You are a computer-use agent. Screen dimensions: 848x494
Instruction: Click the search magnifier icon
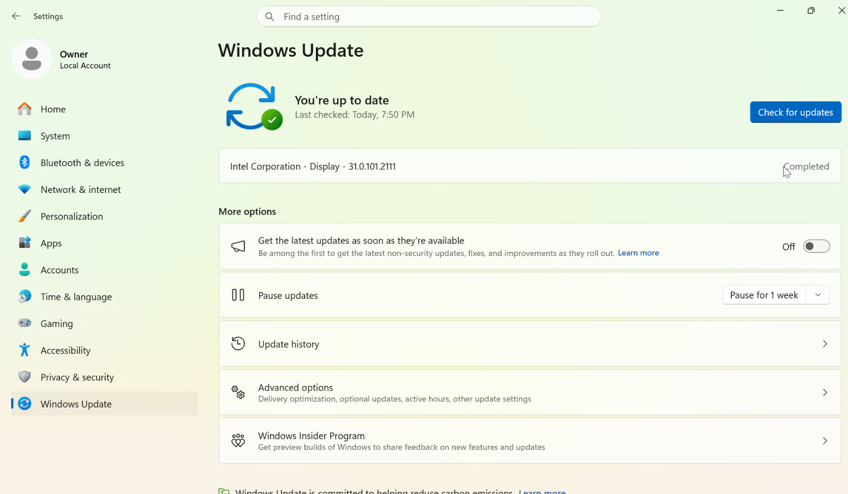pos(270,17)
